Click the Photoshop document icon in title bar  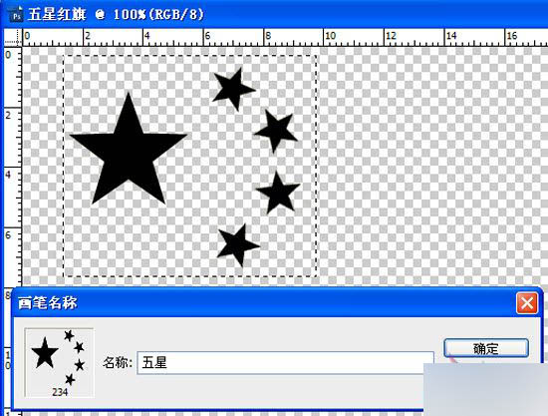coord(16,14)
